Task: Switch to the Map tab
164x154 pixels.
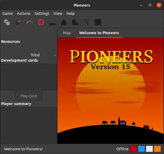Action: (67, 33)
